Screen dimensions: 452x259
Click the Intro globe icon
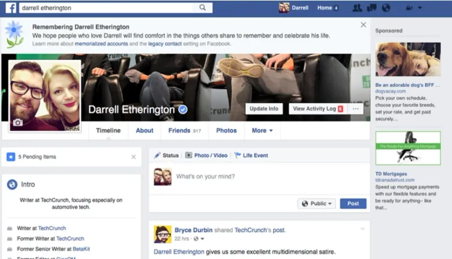pos(12,184)
